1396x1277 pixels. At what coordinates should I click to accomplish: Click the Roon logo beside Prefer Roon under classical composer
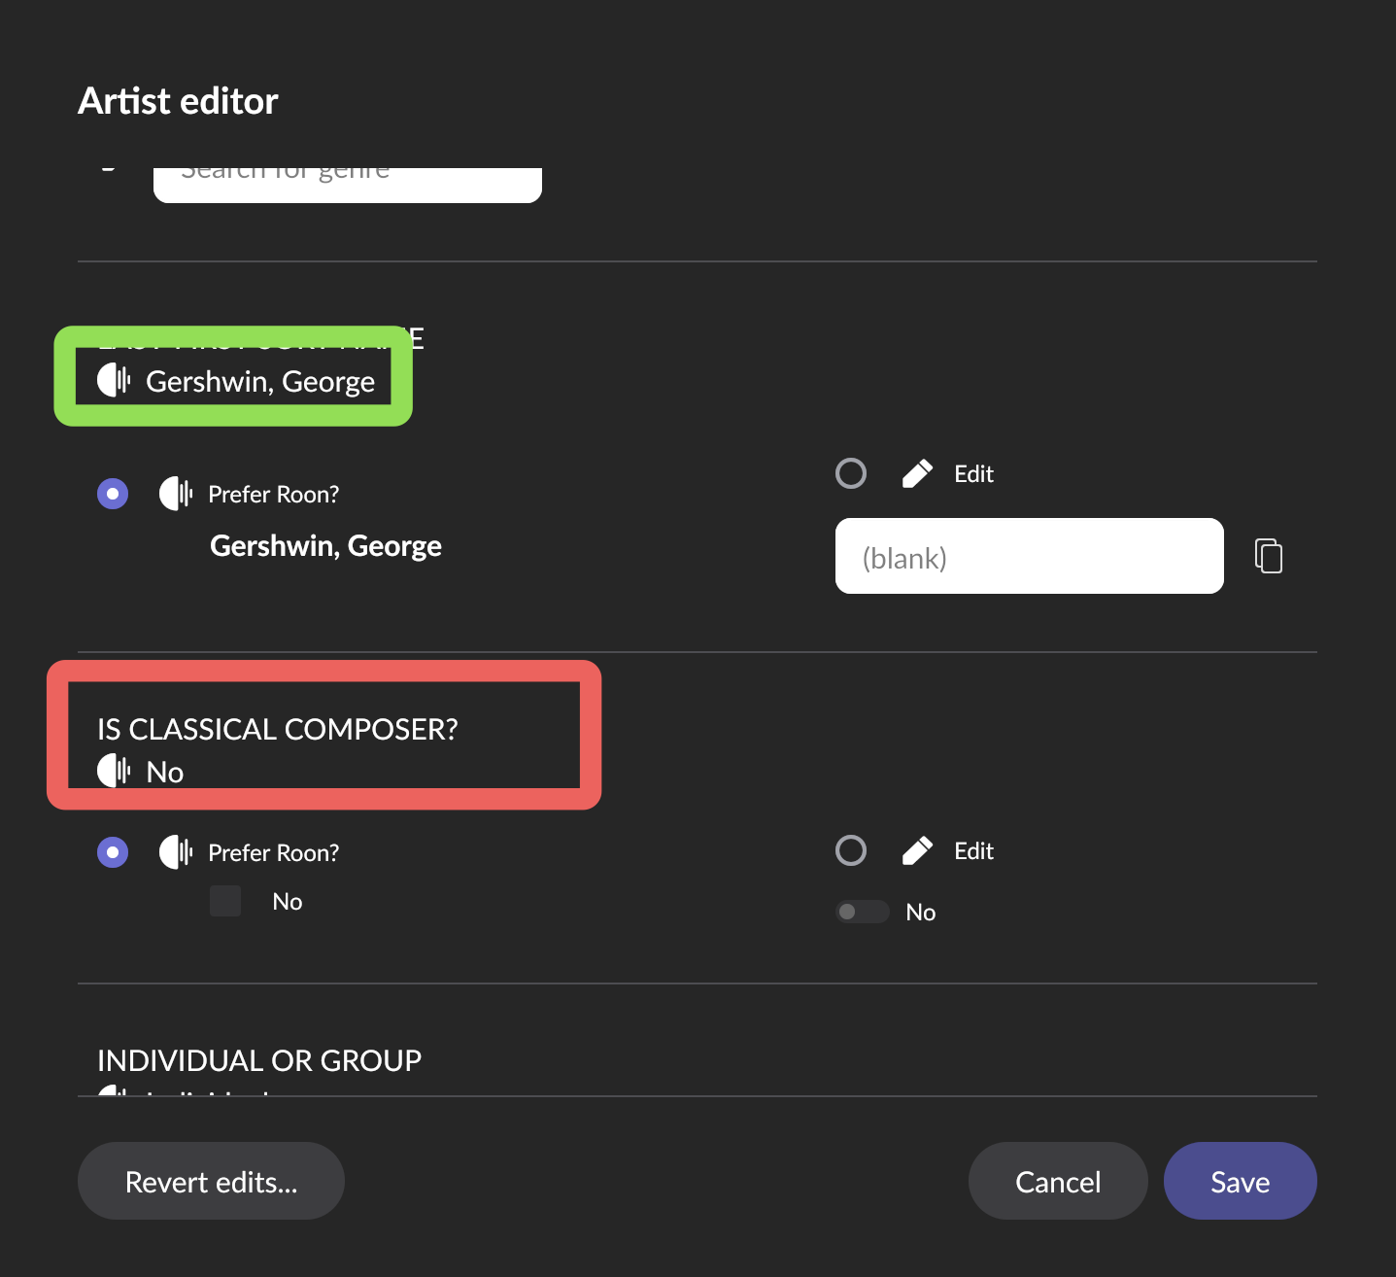point(176,852)
